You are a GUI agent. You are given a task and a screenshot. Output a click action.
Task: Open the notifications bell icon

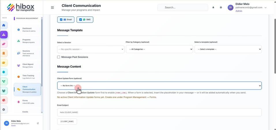(x=213, y=7)
